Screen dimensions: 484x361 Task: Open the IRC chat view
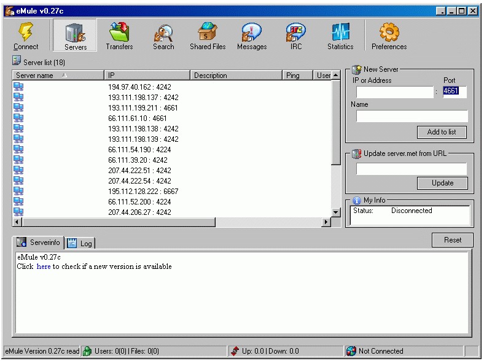pyautogui.click(x=295, y=35)
